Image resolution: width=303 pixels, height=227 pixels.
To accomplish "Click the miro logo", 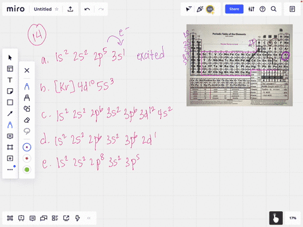I will tap(16, 9).
